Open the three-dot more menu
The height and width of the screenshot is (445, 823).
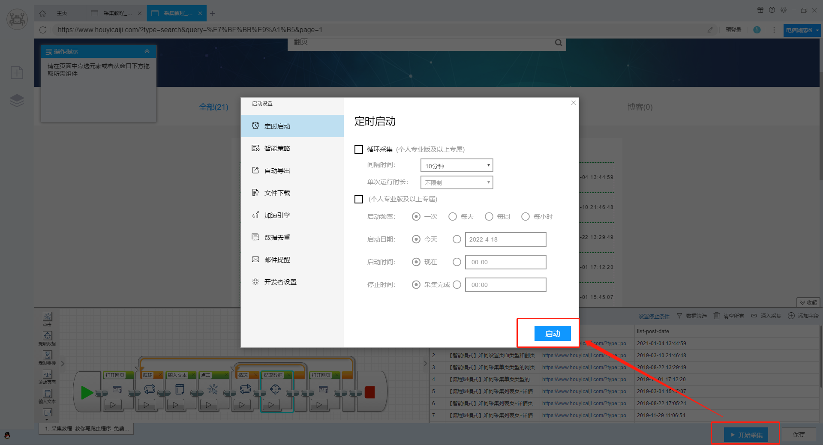[x=774, y=30]
